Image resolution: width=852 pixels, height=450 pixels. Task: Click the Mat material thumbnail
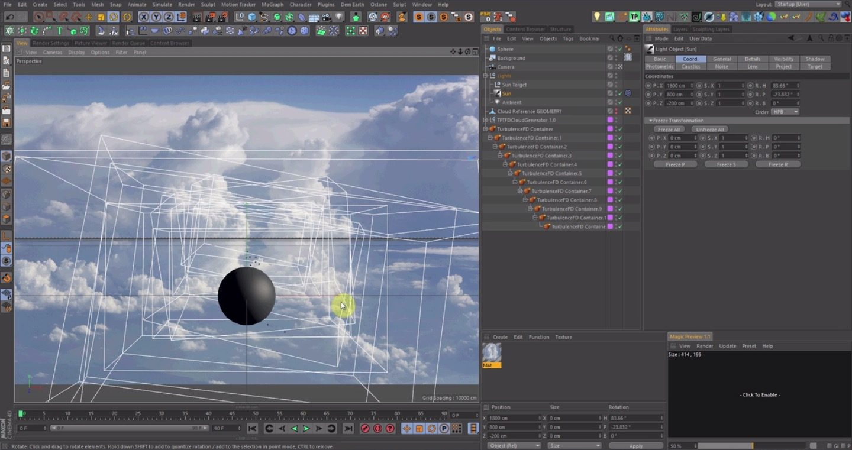(492, 353)
